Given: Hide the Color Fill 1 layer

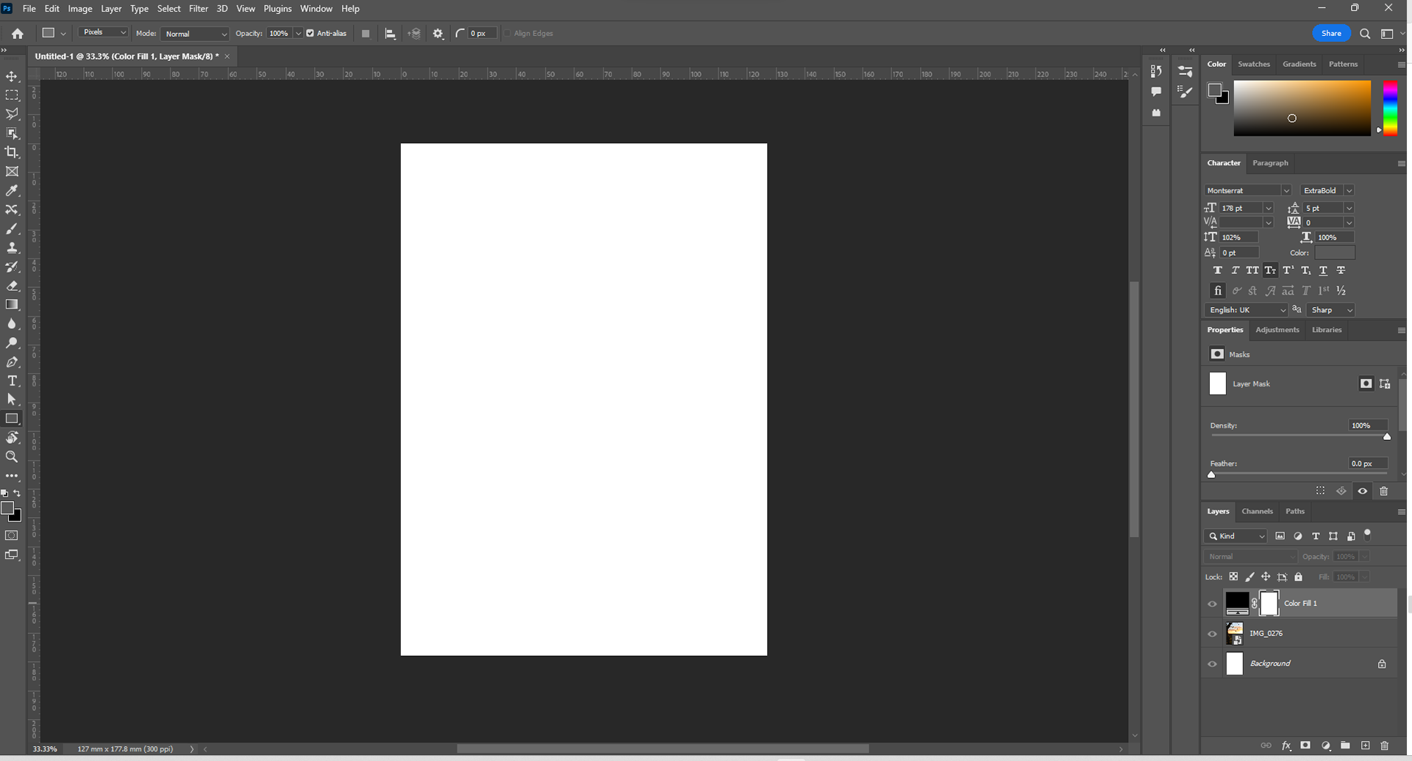Looking at the screenshot, I should coord(1213,604).
